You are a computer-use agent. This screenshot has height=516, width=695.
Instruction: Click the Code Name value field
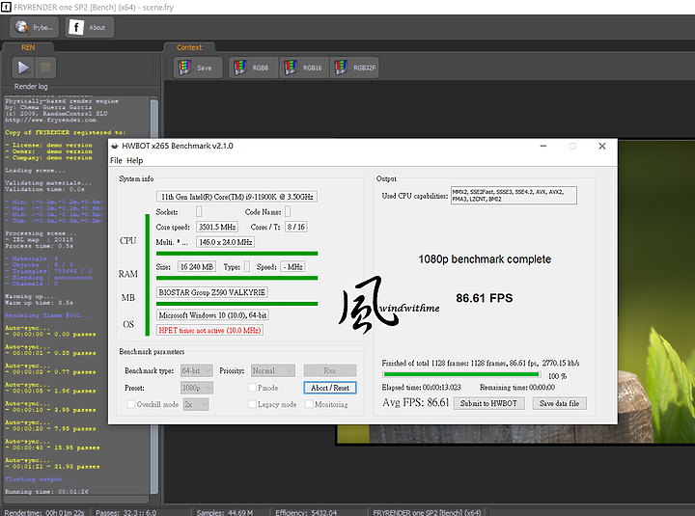coord(288,212)
